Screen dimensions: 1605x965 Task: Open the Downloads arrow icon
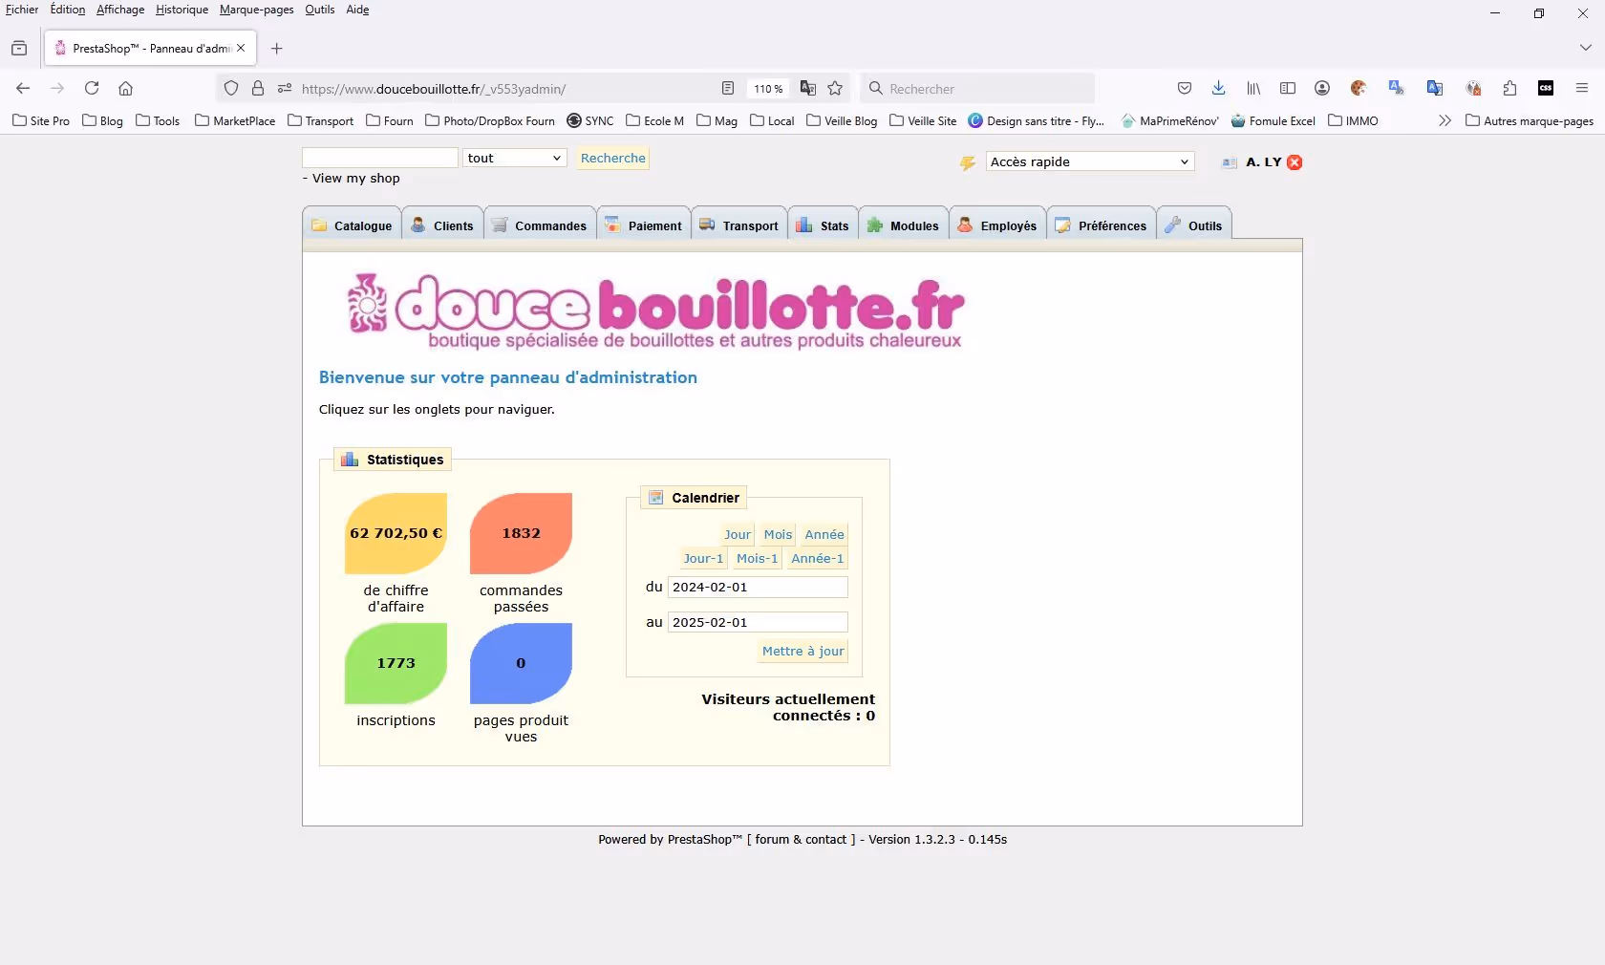(1219, 88)
